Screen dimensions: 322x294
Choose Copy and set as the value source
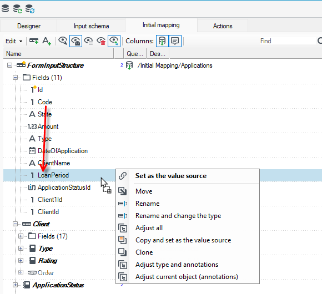[188, 240]
